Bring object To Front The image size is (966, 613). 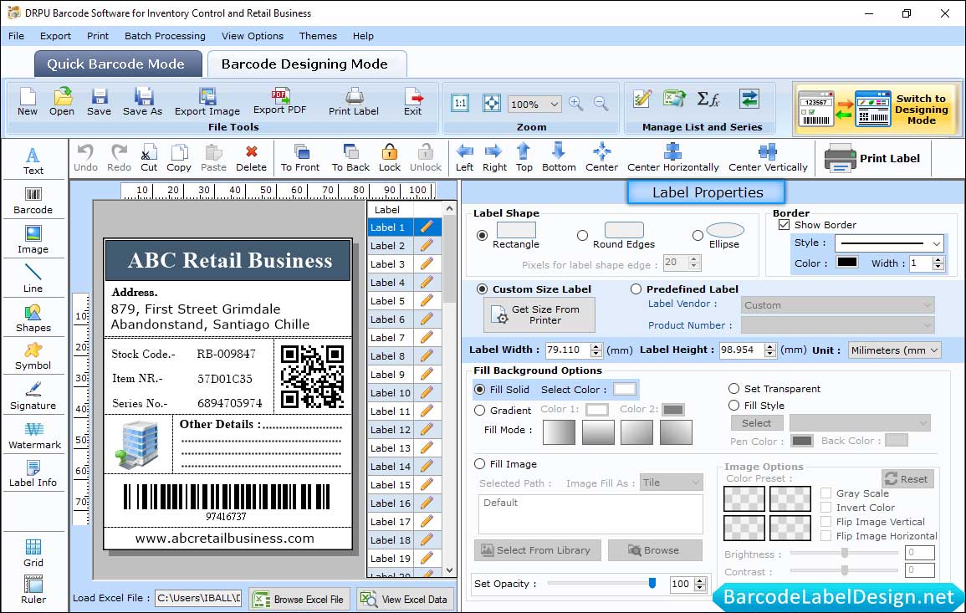pos(300,158)
